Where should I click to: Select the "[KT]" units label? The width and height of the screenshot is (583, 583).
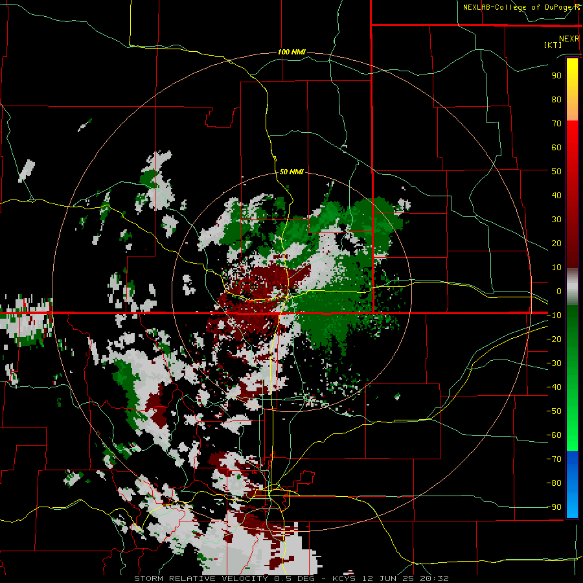[x=553, y=45]
